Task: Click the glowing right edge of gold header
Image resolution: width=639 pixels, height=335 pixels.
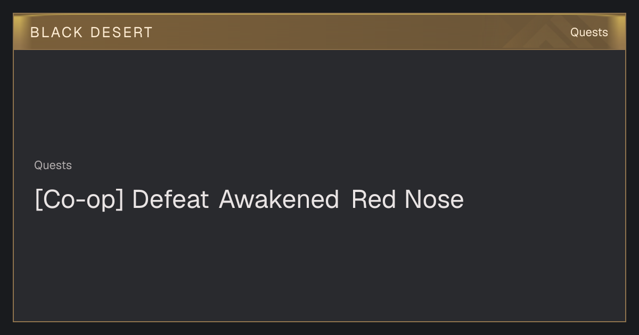Action: click(620, 32)
